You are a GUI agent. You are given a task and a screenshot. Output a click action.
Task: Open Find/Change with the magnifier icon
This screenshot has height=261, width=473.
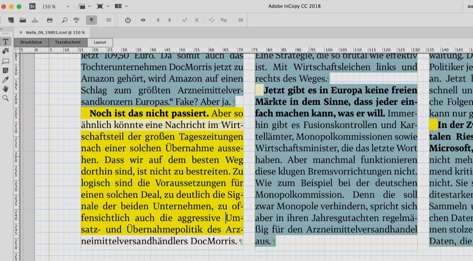(x=65, y=20)
